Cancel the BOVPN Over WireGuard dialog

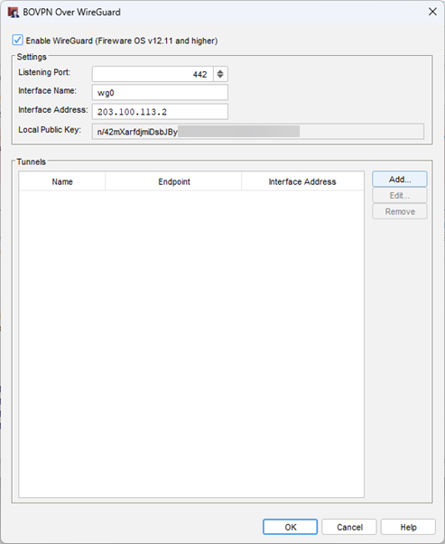pyautogui.click(x=349, y=527)
